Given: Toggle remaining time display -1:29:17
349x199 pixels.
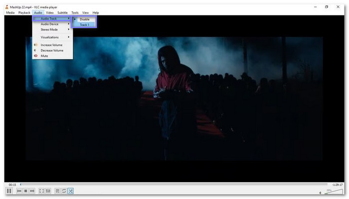Looking at the screenshot, I should (337, 185).
